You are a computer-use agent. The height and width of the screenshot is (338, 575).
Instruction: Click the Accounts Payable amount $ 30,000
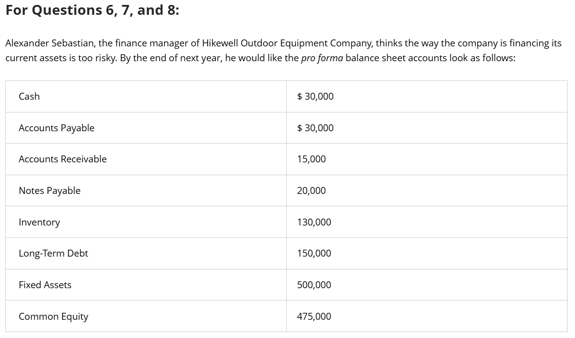coord(315,128)
